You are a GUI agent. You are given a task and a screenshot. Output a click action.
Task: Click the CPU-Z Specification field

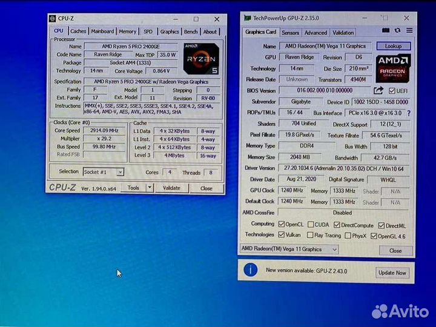[x=151, y=82]
